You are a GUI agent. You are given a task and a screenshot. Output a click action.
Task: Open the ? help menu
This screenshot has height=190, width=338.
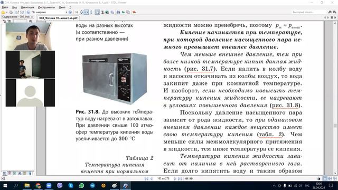click(x=70, y=7)
